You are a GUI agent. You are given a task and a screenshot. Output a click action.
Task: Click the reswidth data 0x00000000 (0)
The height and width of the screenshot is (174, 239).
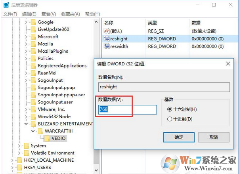point(208,46)
